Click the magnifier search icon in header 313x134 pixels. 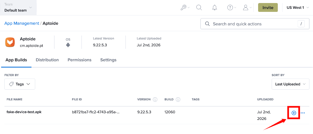coord(199,7)
